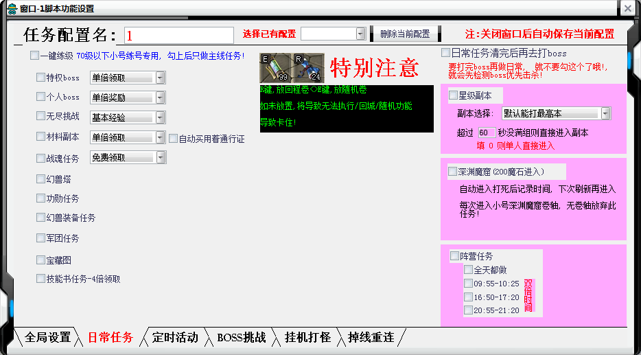Image resolution: width=641 pixels, height=355 pixels.
Task: Enable the 幻兽塔 checkbox
Action: click(40, 179)
